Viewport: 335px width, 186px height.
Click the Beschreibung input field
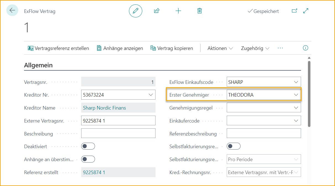click(x=118, y=133)
